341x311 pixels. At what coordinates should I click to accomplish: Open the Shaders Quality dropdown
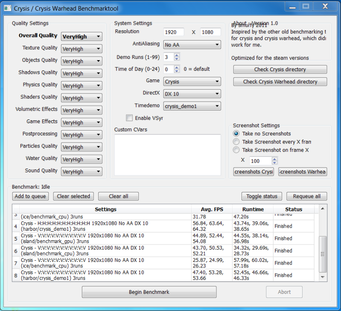pyautogui.click(x=82, y=98)
